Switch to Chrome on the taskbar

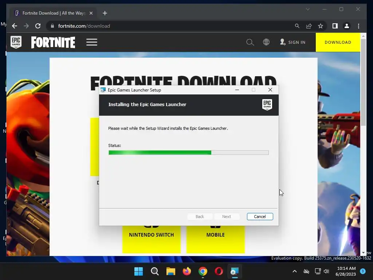203,271
